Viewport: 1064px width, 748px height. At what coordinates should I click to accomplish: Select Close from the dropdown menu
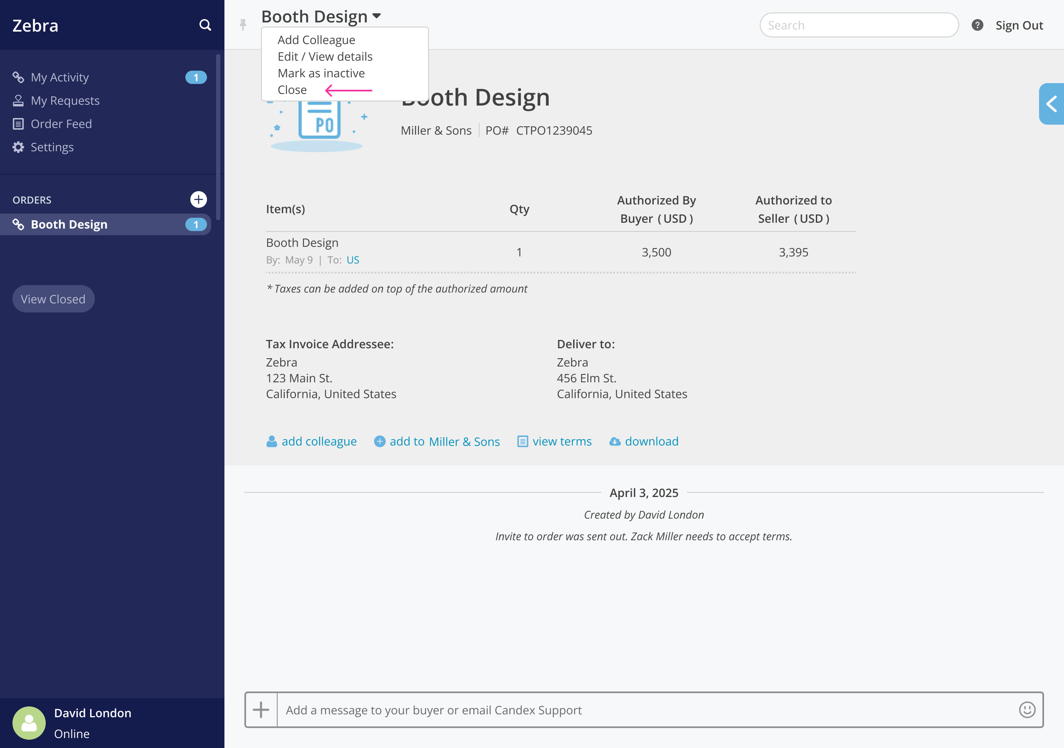pyautogui.click(x=292, y=90)
